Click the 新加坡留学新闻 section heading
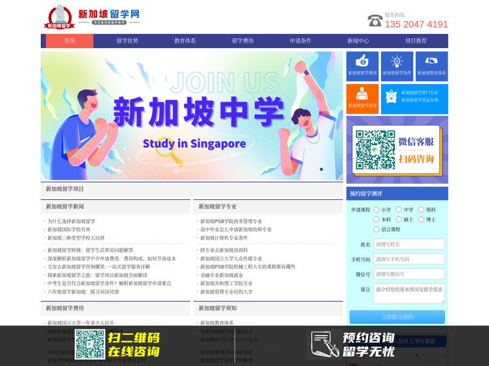The width and height of the screenshot is (489, 366). [65, 206]
